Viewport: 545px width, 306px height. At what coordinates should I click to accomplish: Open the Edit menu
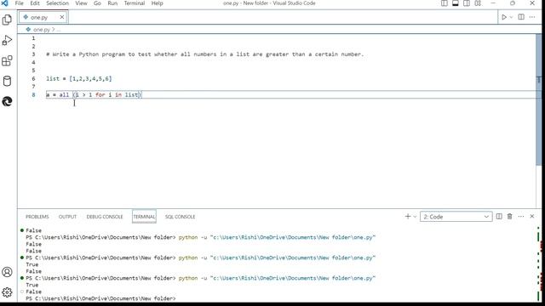click(35, 3)
